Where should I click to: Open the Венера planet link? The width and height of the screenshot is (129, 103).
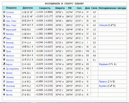[x=10, y=34]
